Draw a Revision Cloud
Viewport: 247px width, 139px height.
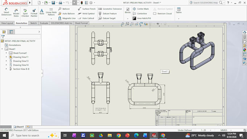(x=162, y=13)
